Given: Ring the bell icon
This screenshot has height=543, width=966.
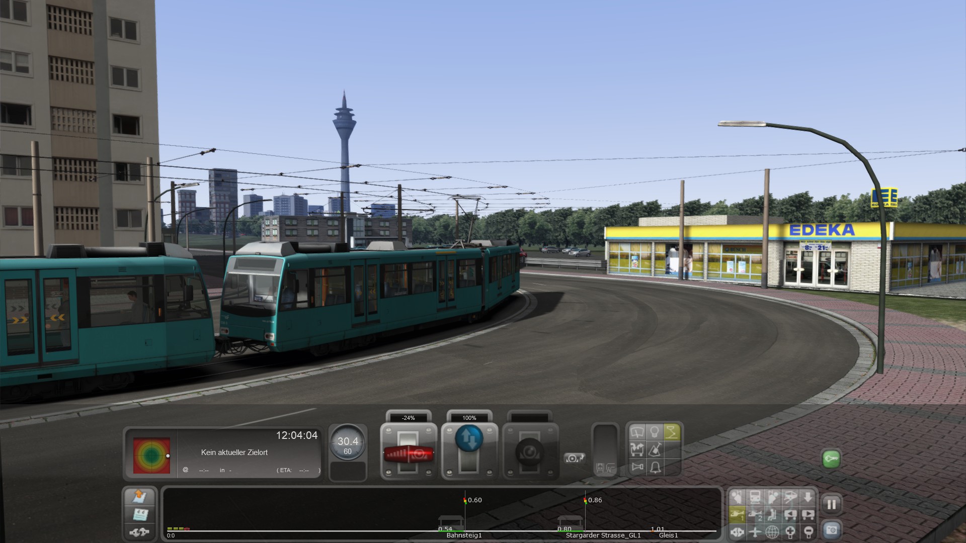Looking at the screenshot, I should 655,467.
